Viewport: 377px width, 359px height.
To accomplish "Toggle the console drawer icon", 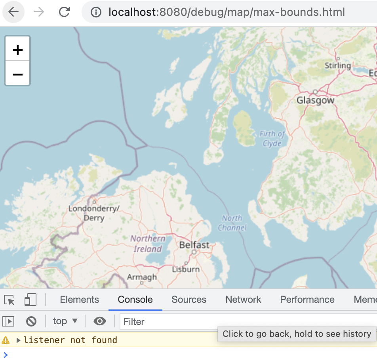I will click(8, 321).
